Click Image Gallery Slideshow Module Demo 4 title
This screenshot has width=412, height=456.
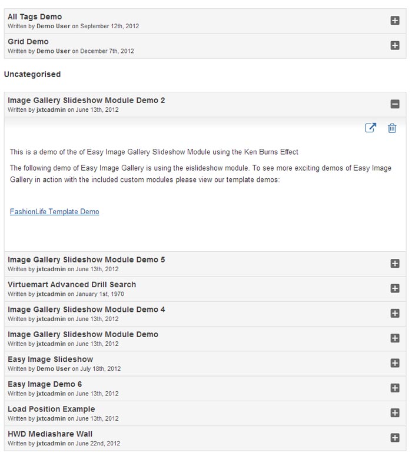click(x=87, y=309)
